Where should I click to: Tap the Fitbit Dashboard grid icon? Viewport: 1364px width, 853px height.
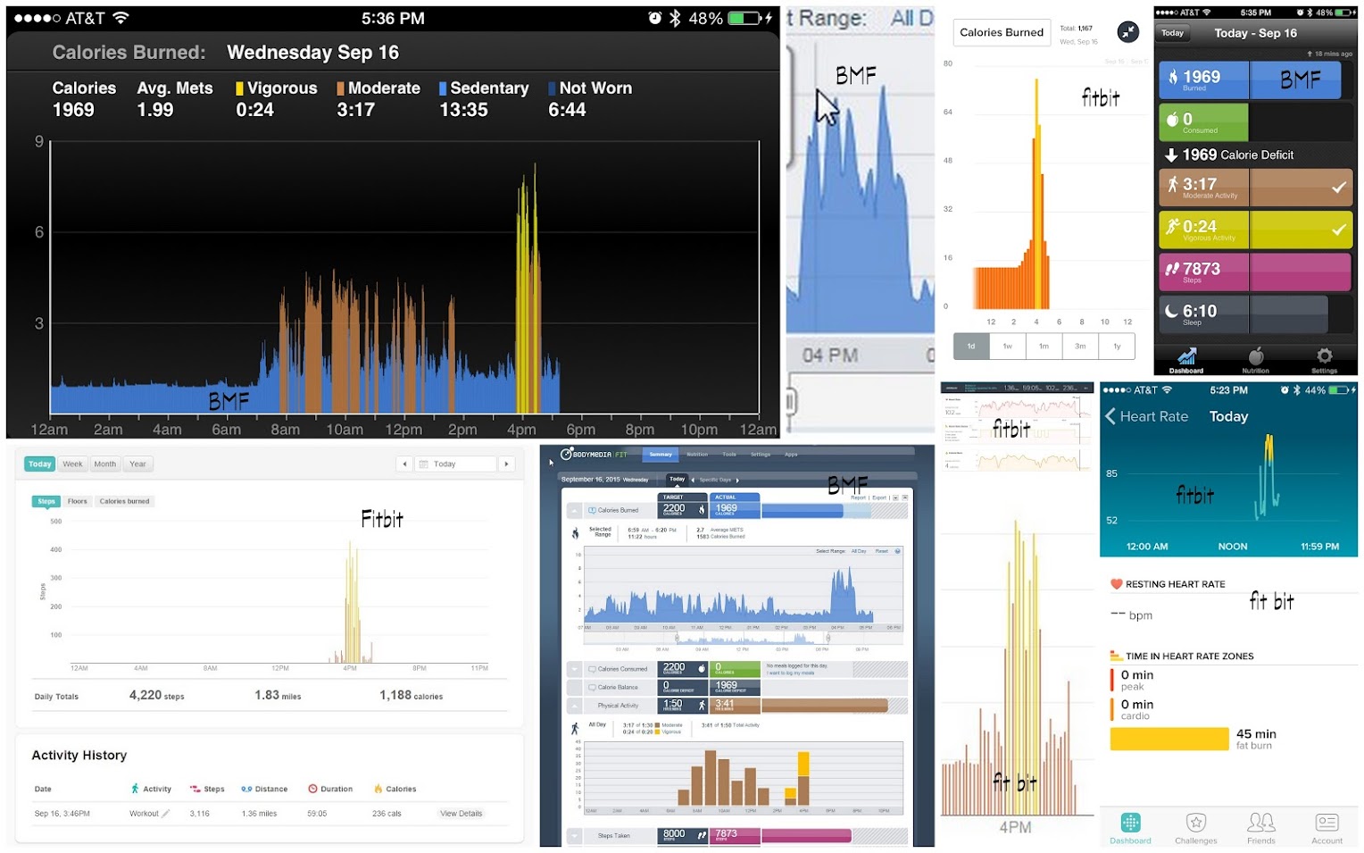pyautogui.click(x=1130, y=823)
